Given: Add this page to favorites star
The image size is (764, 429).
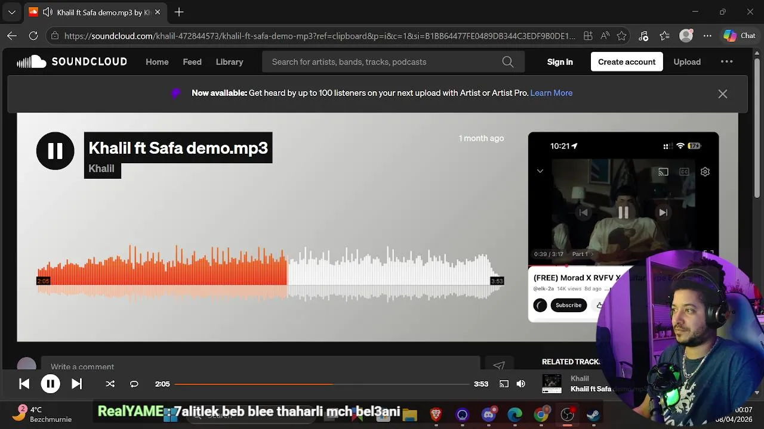Looking at the screenshot, I should [622, 36].
